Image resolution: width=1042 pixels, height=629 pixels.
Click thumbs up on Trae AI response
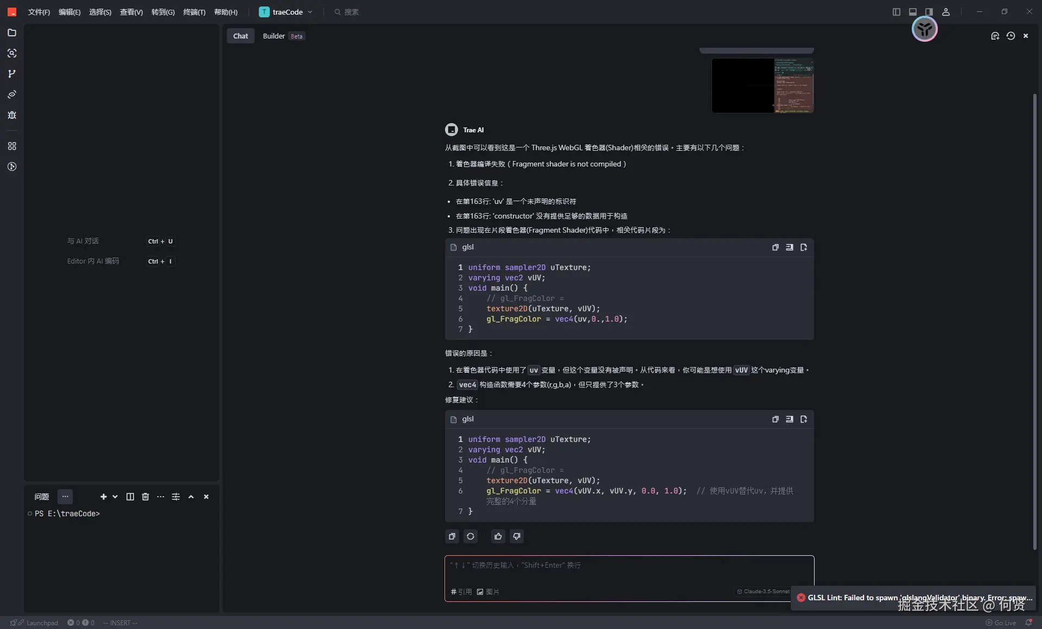tap(498, 536)
